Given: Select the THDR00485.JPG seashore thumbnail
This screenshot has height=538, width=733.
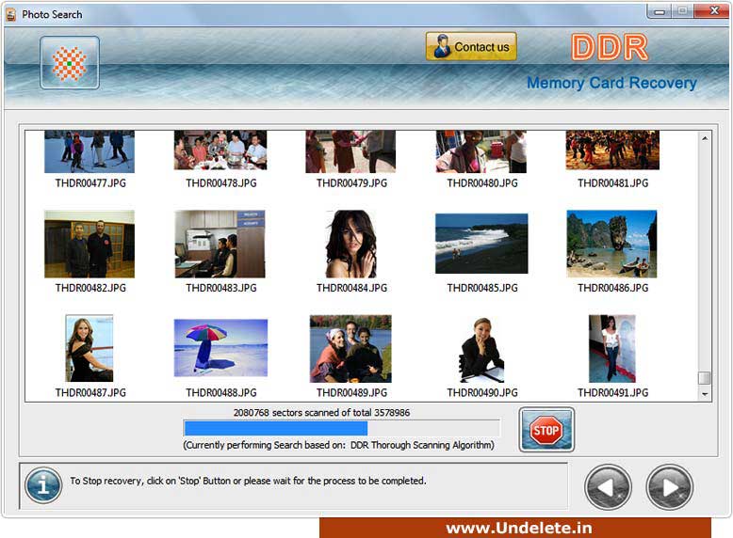Looking at the screenshot, I should click(x=481, y=244).
